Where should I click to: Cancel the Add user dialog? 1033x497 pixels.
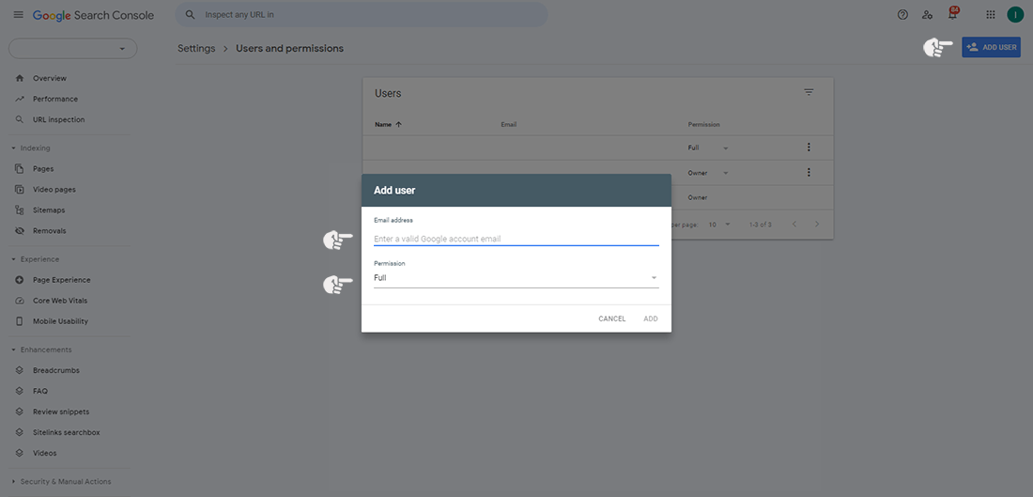pyautogui.click(x=611, y=318)
